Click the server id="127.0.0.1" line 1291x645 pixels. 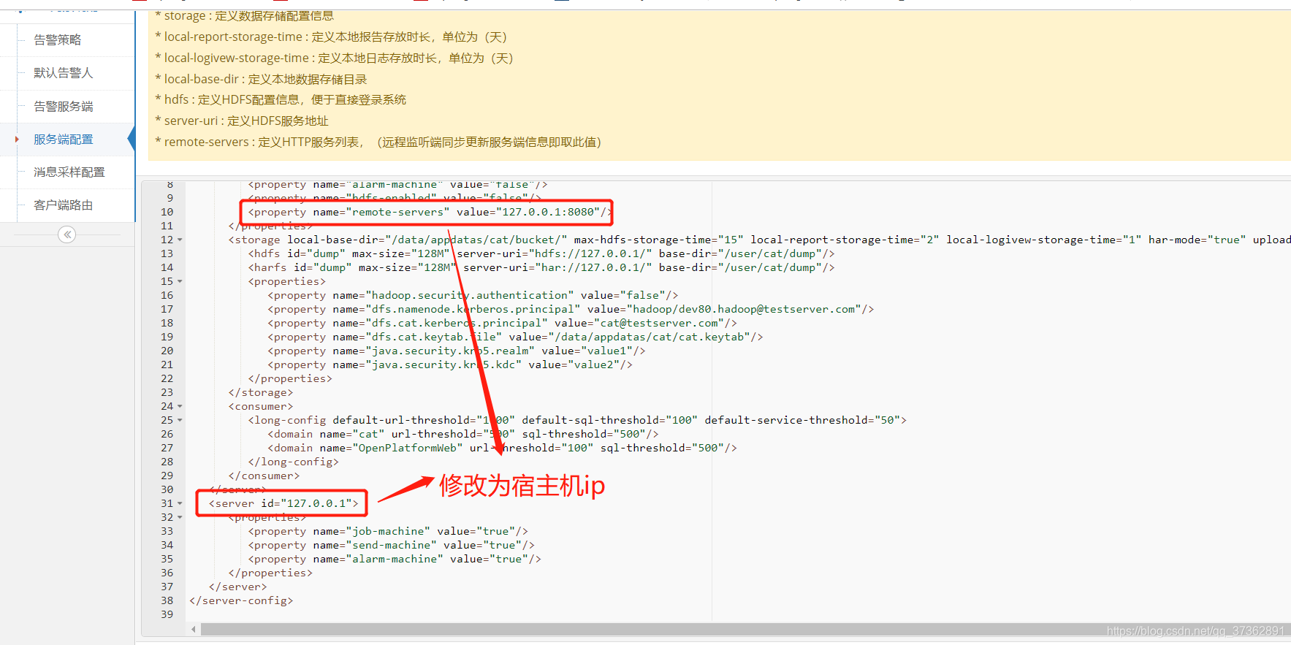tap(283, 503)
